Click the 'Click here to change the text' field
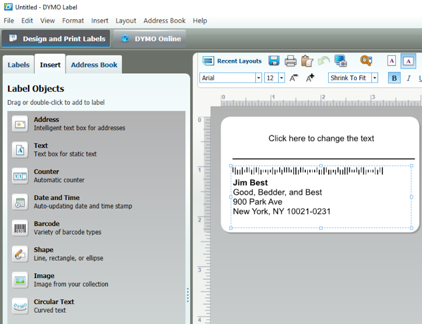 coord(321,139)
